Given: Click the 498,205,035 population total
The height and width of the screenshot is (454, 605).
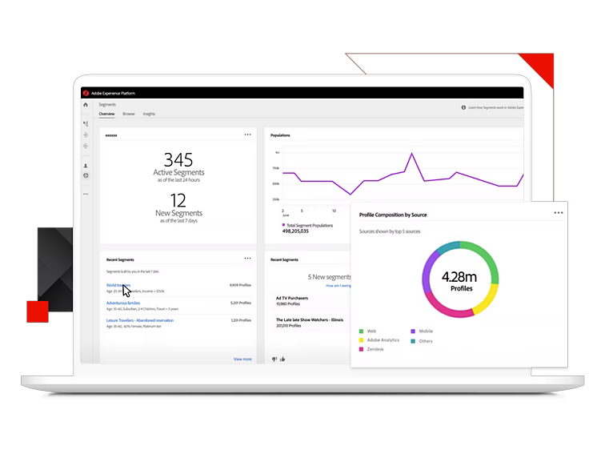Looking at the screenshot, I should pyautogui.click(x=295, y=231).
